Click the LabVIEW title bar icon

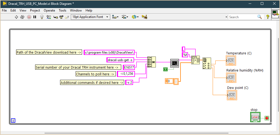tap(5, 3)
